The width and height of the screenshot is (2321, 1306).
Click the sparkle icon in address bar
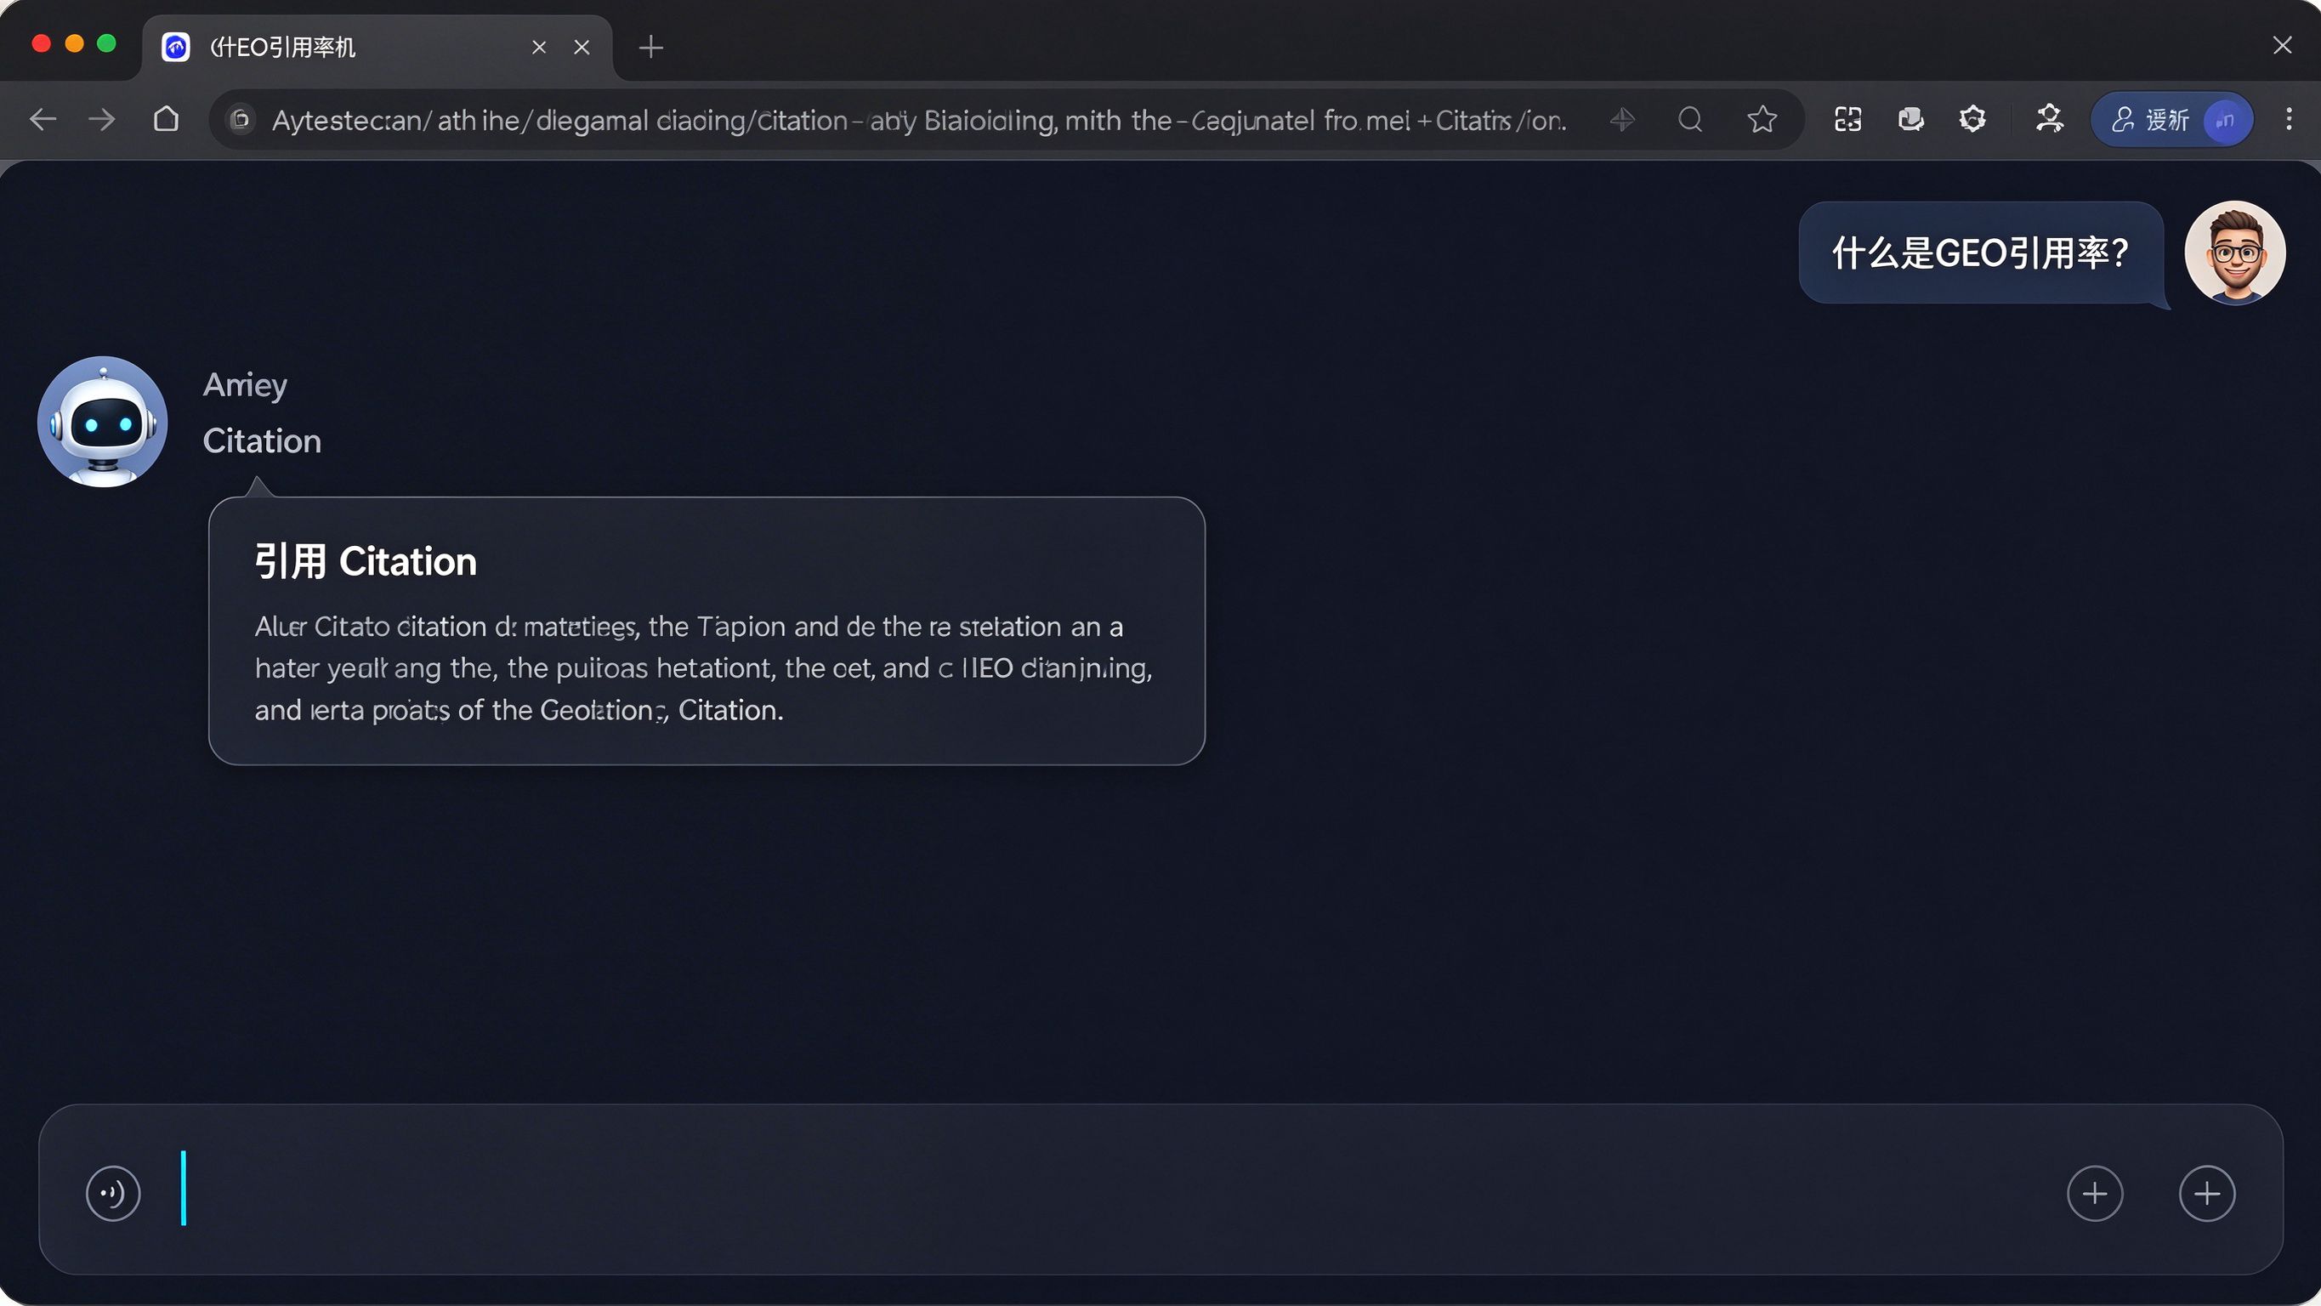coord(1623,119)
